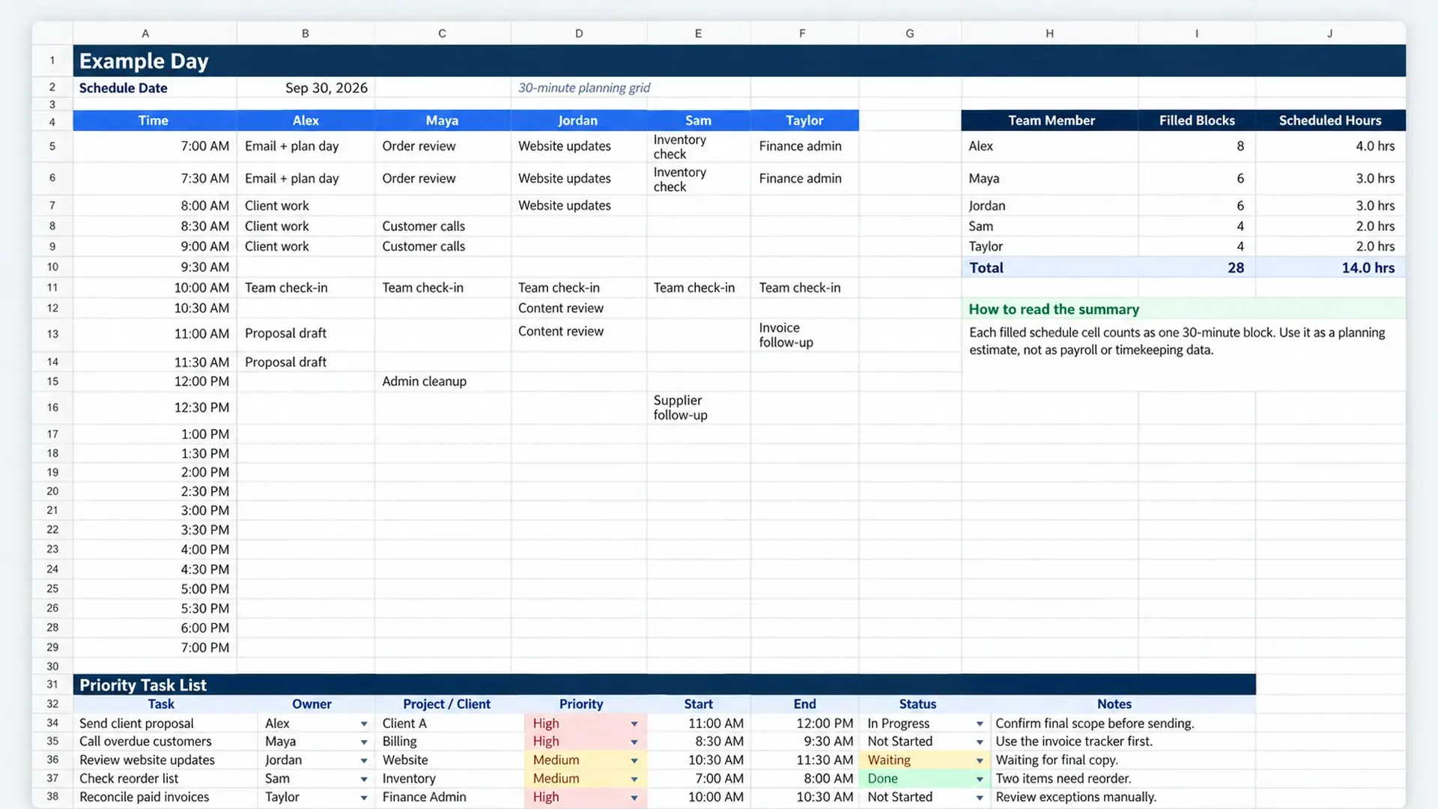This screenshot has height=809, width=1438.
Task: Select Admin cleanup cell in Maya column
Action: click(x=443, y=381)
